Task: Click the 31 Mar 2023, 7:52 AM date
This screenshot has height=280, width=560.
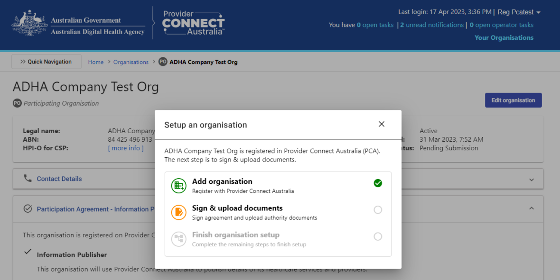Action: [451, 139]
